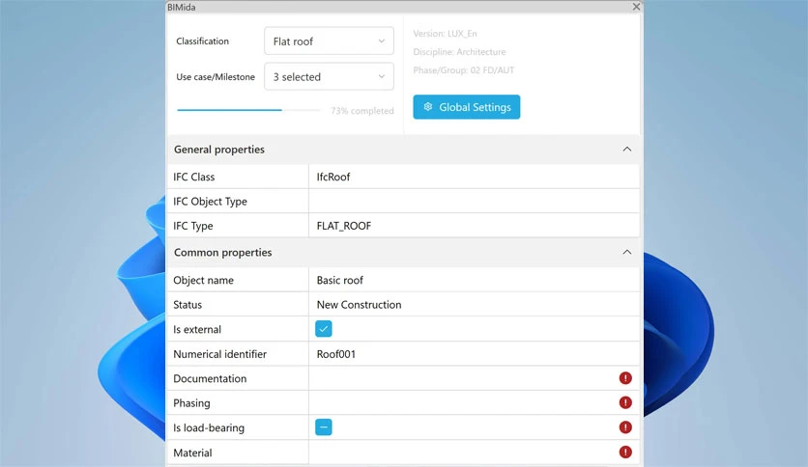Click the Phase/Group: 02 FD/AUT text
Screen dimensions: 808x467
point(464,69)
